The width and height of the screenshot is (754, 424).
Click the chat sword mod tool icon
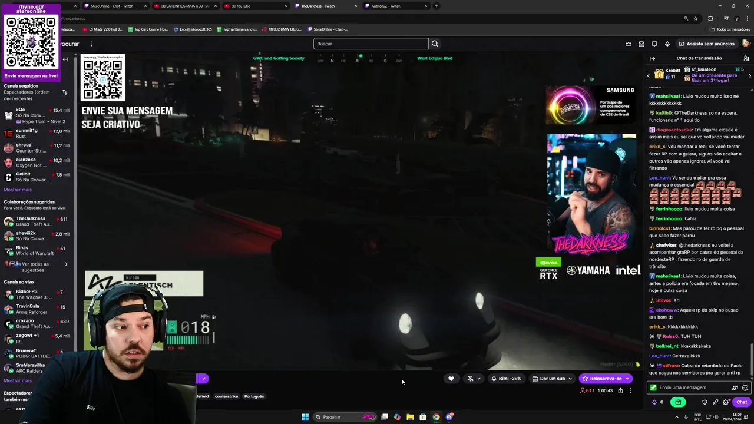(x=715, y=402)
